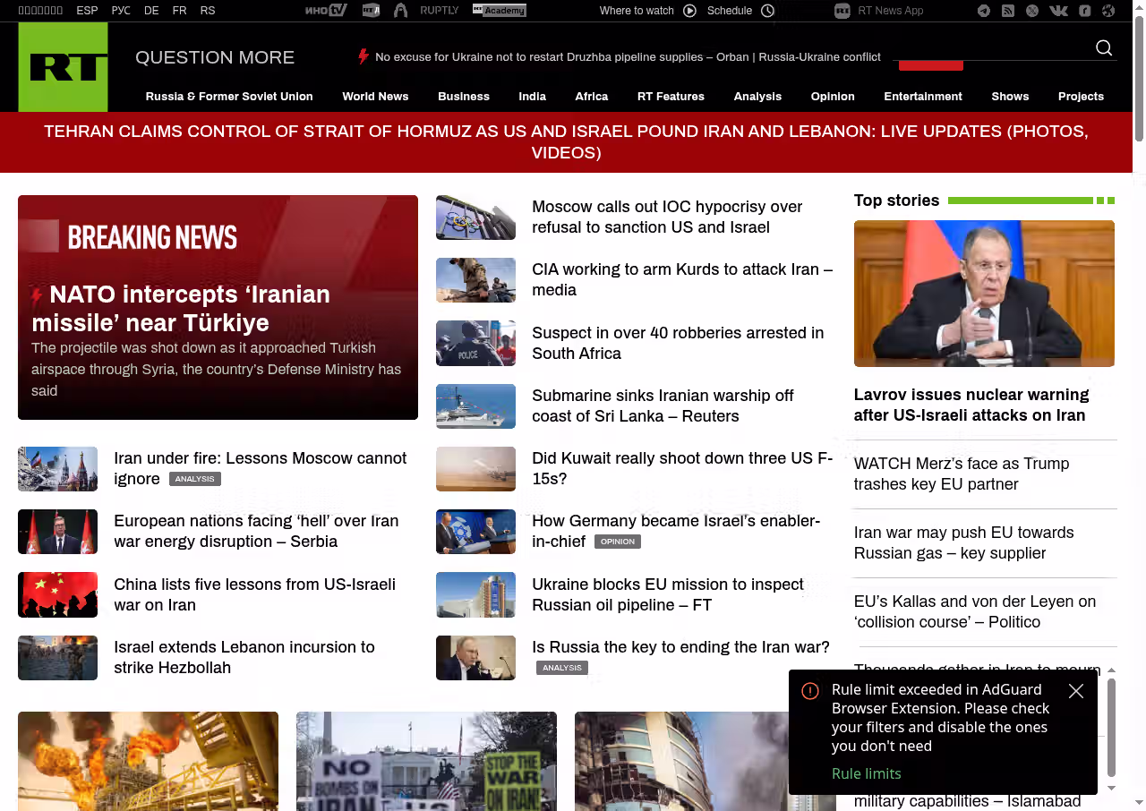The height and width of the screenshot is (811, 1146).
Task: Switch language to ESP
Action: [x=87, y=11]
